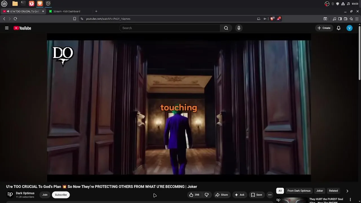Open the Brave Shields icon
The image size is (361, 203).
272,19
